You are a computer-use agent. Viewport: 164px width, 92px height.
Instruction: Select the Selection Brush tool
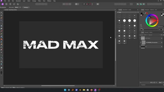1,18
